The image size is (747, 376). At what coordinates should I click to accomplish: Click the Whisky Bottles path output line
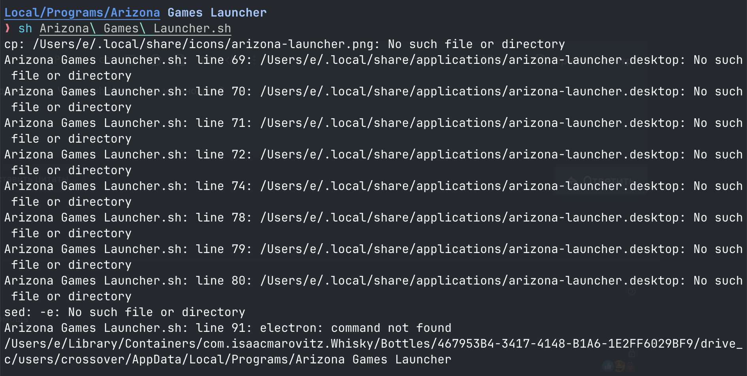pyautogui.click(x=373, y=344)
